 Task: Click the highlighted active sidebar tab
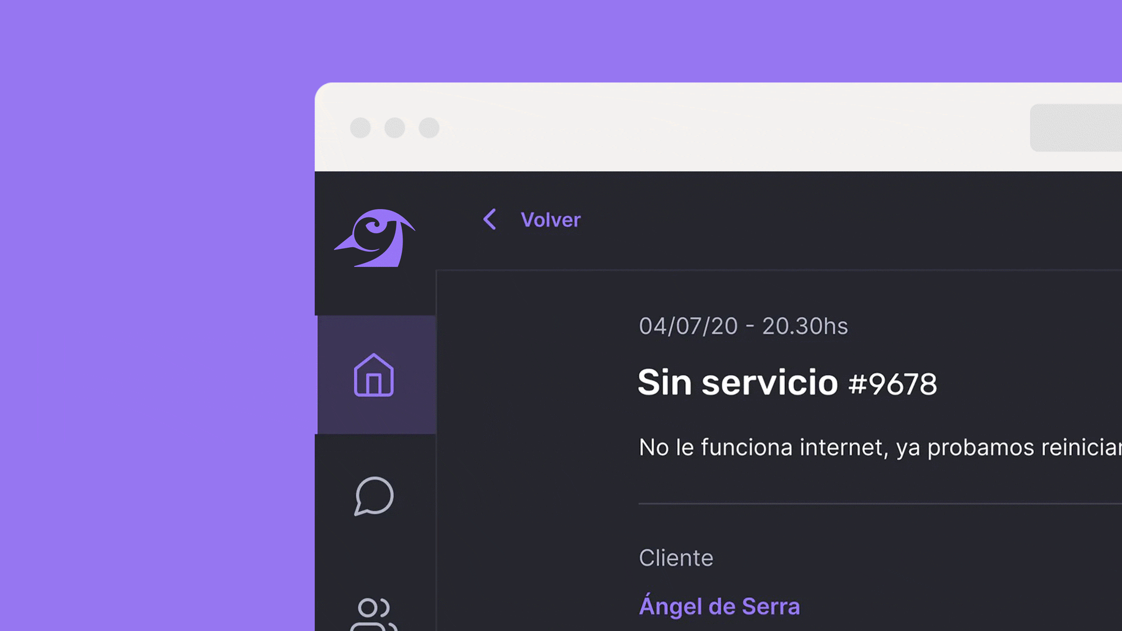coord(376,375)
